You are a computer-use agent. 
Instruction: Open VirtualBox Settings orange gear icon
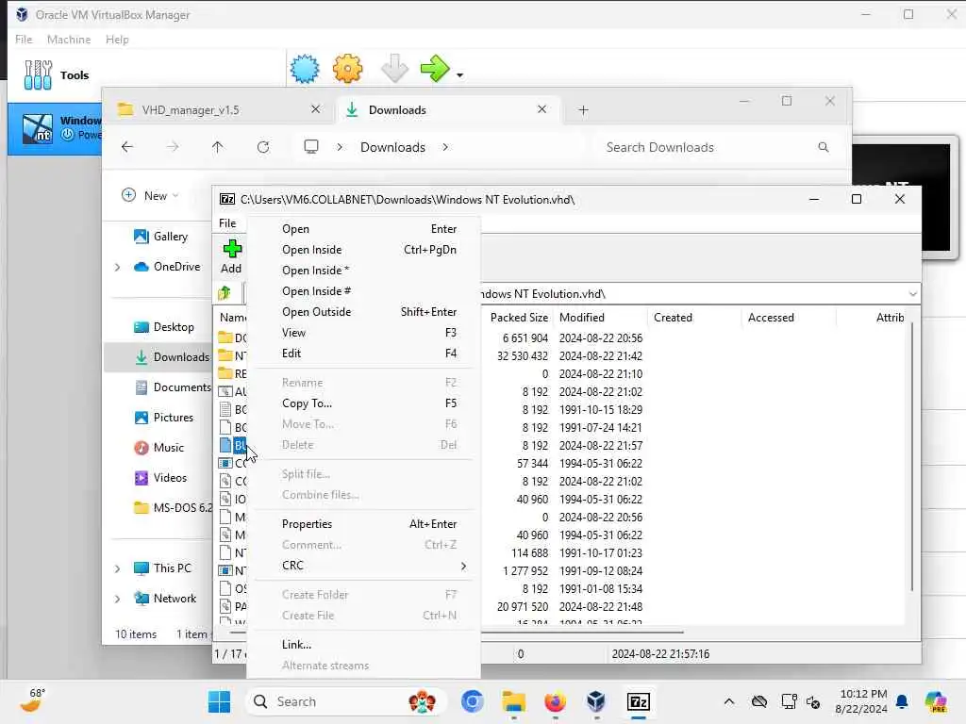tap(347, 68)
